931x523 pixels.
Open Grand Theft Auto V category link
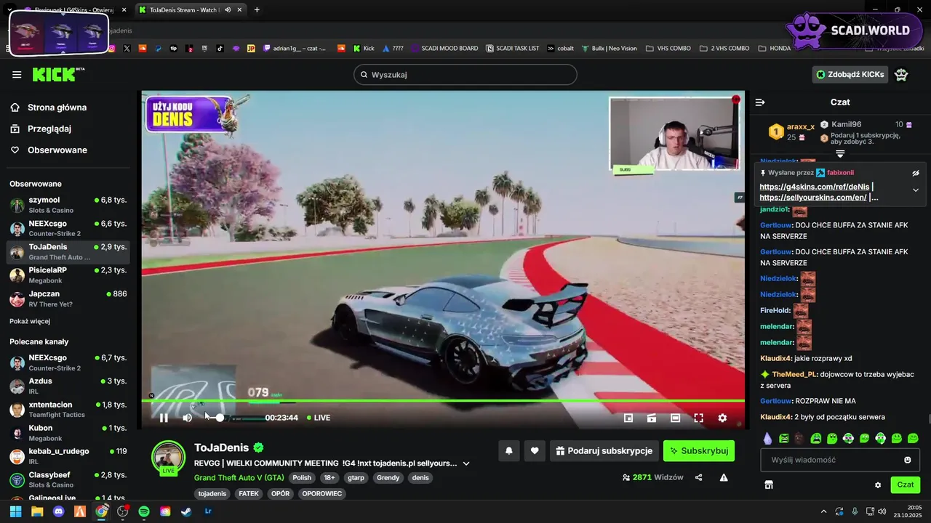[239, 478]
